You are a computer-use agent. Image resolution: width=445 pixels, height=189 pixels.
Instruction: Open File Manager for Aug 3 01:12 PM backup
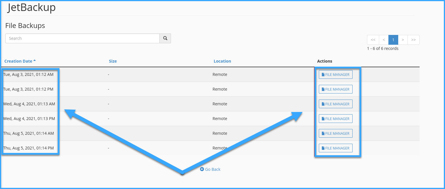[336, 89]
